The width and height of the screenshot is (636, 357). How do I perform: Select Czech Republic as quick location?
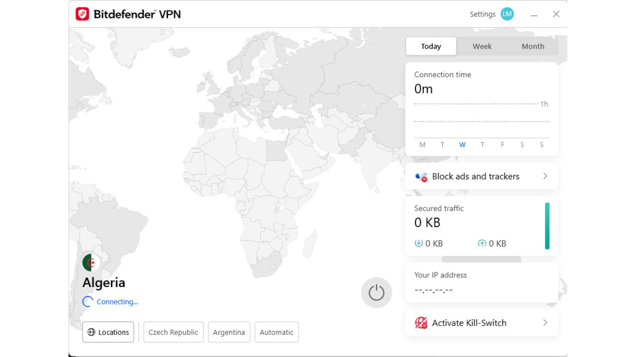173,332
